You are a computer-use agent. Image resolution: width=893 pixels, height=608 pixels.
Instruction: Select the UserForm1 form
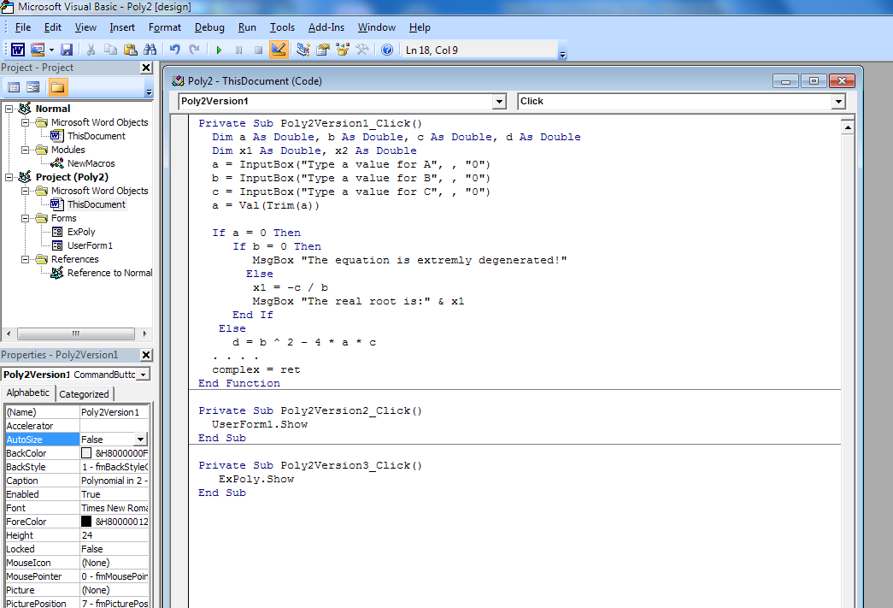coord(90,245)
